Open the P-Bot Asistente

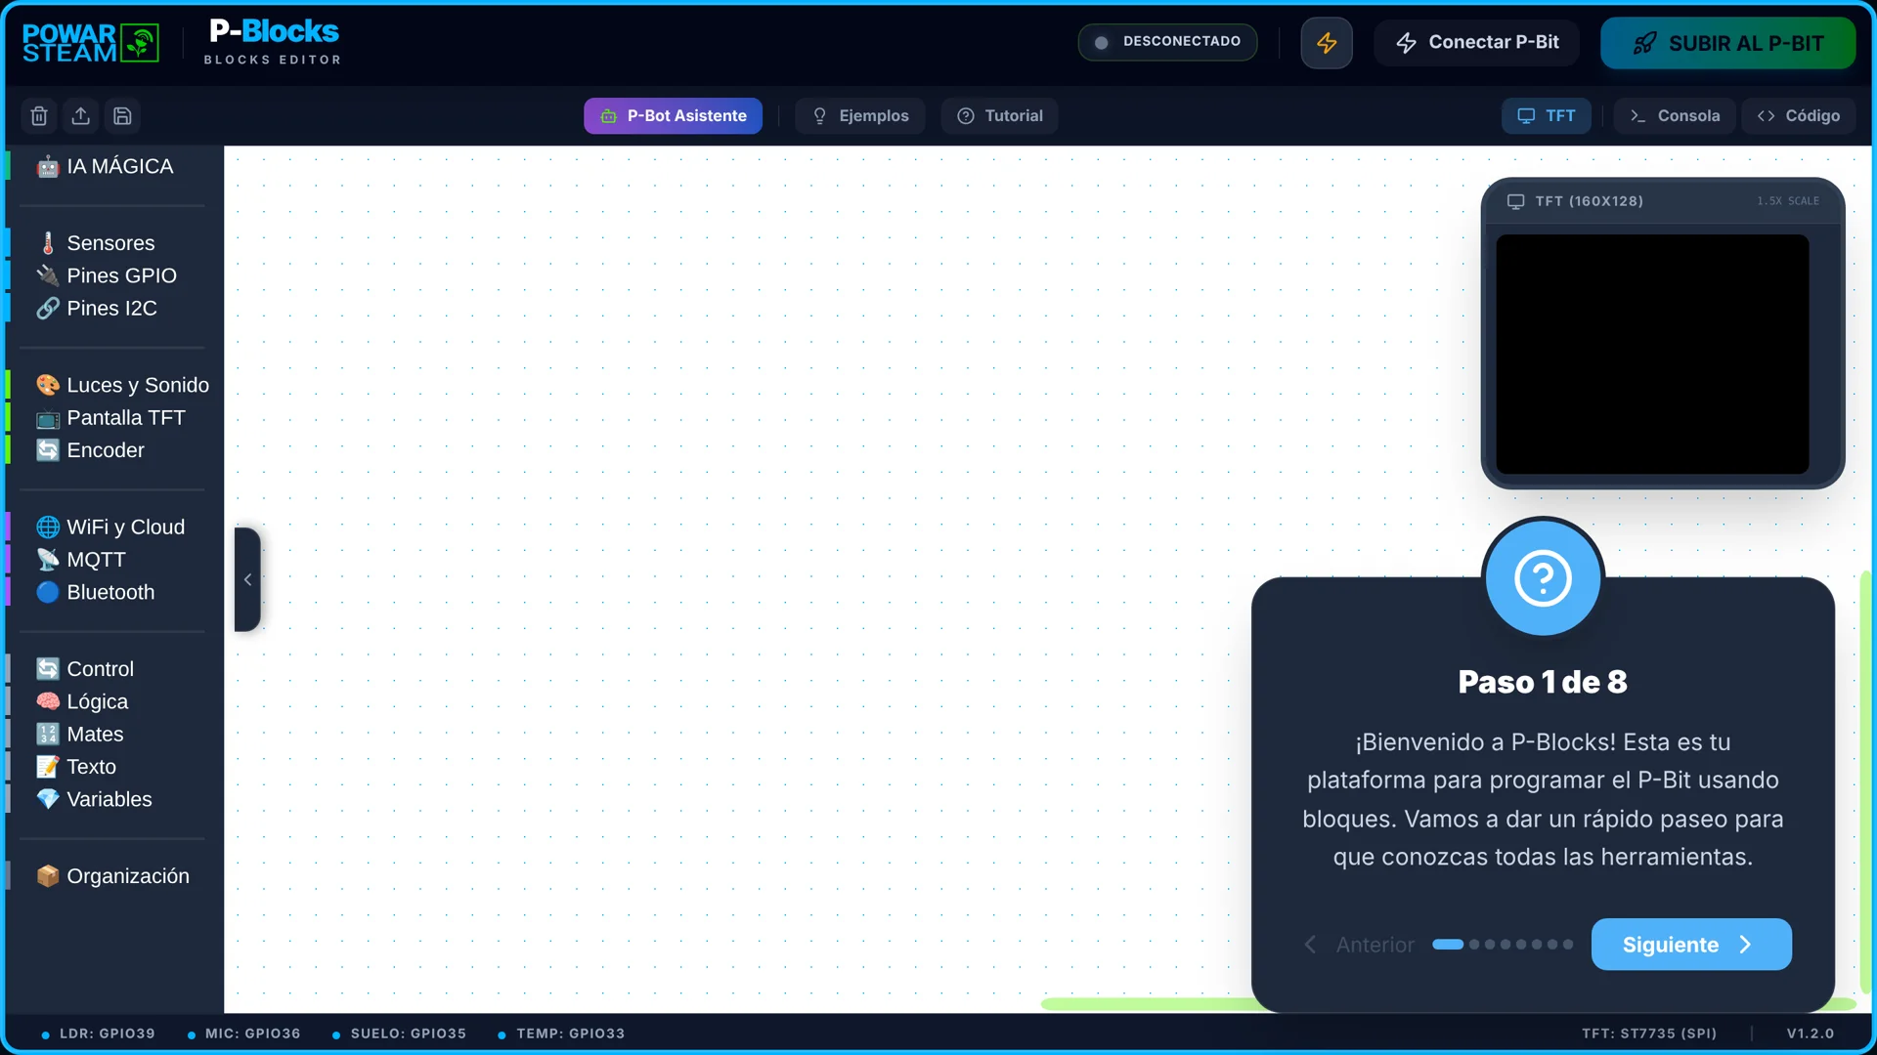[x=673, y=116]
